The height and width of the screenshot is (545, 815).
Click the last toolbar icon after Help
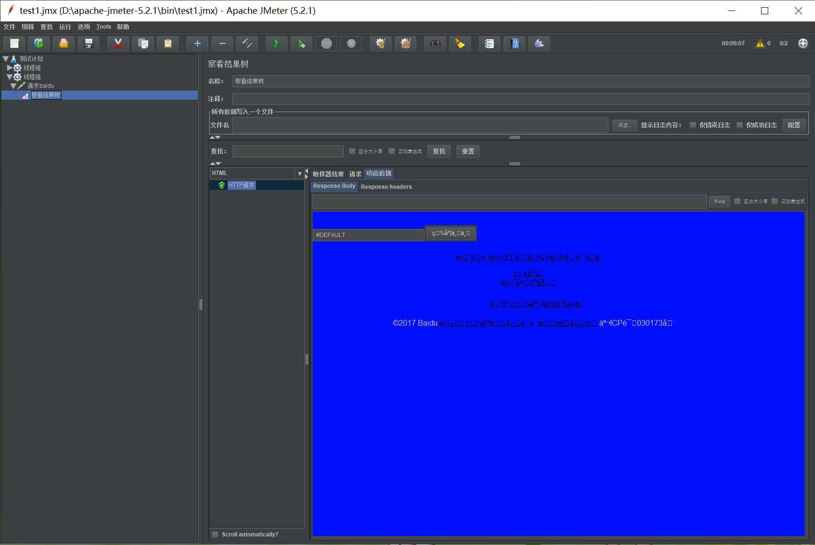coord(539,43)
